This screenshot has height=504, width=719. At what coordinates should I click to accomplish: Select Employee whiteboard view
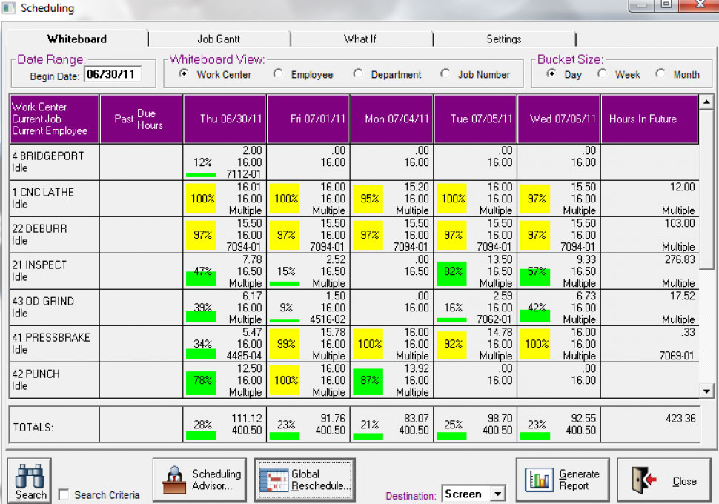279,74
